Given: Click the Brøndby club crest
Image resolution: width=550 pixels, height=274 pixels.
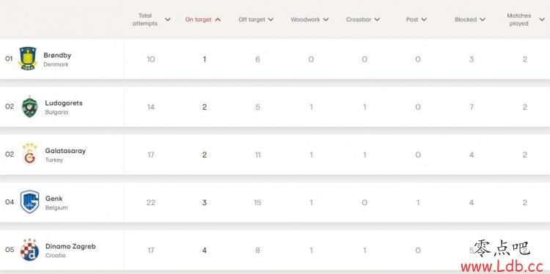Looking at the screenshot, I should pos(28,59).
